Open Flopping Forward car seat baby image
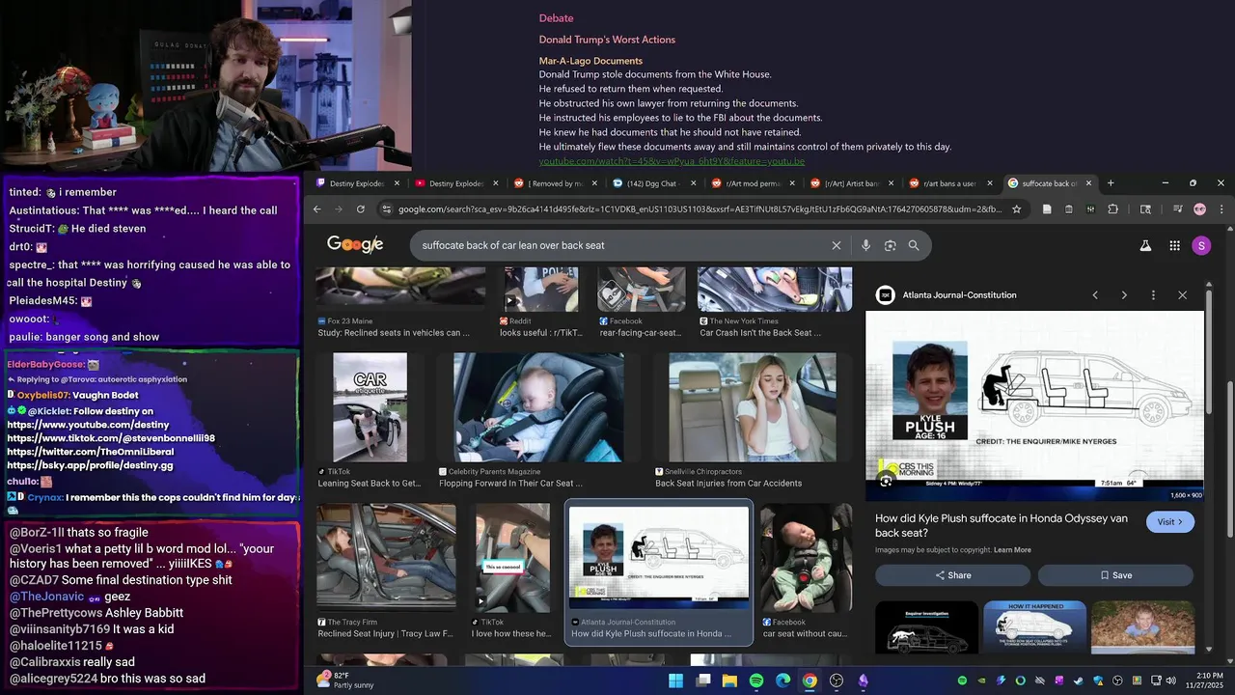 (x=538, y=407)
